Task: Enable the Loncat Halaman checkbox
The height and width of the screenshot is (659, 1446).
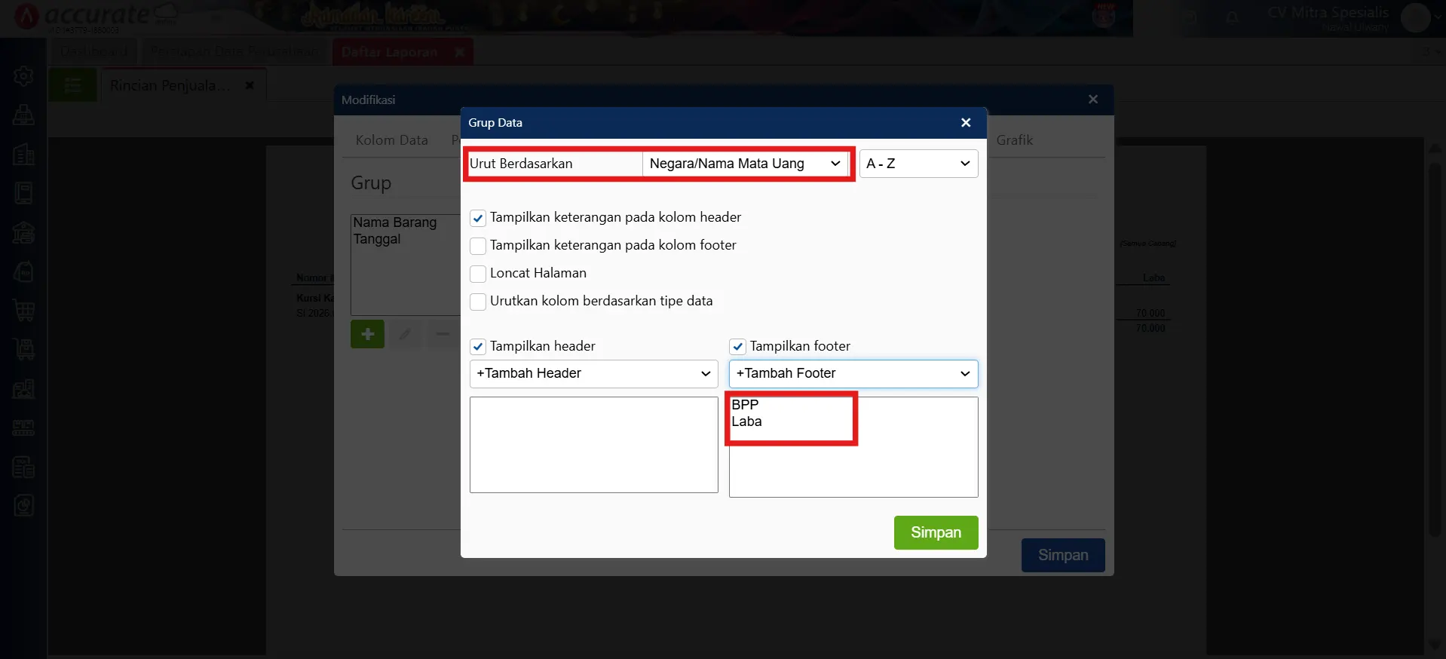Action: click(478, 274)
